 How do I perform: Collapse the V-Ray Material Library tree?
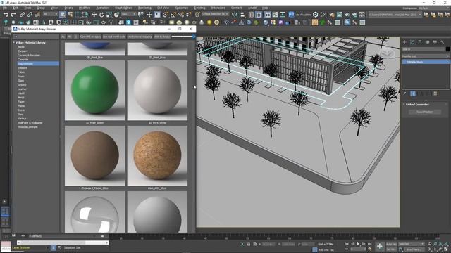tap(14, 42)
